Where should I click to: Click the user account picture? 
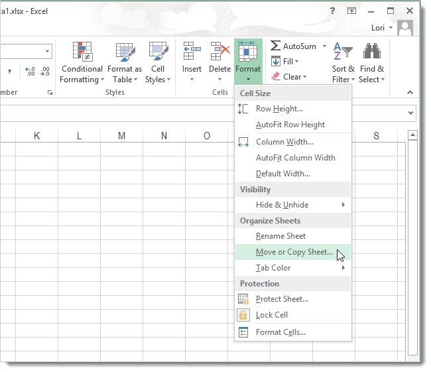pyautogui.click(x=405, y=28)
